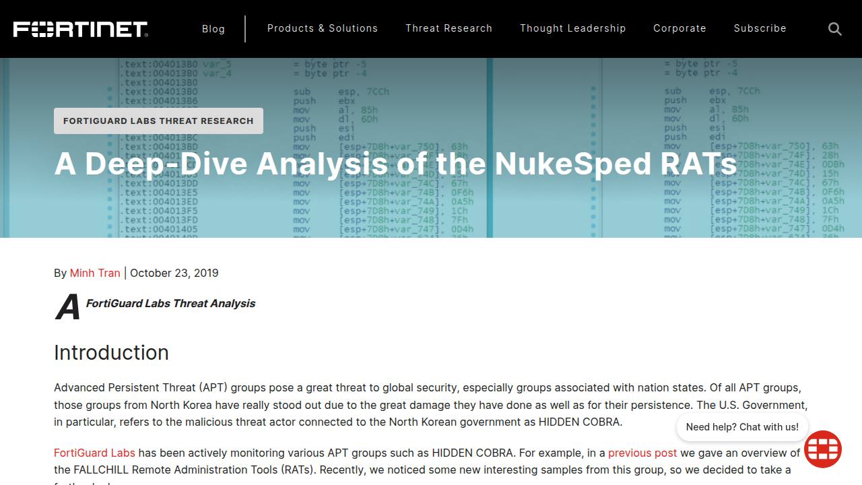The image size is (862, 485).
Task: Click the October 23, 2019 date
Action: [x=174, y=273]
